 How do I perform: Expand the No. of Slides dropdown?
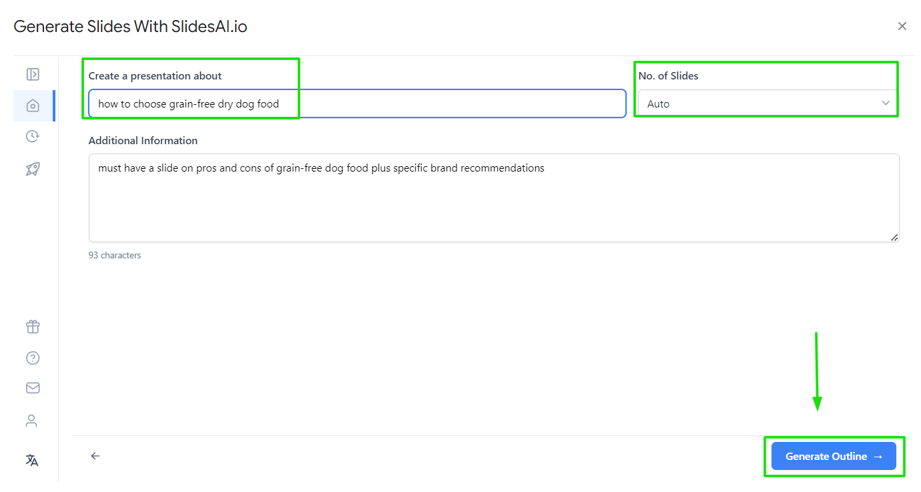[767, 103]
